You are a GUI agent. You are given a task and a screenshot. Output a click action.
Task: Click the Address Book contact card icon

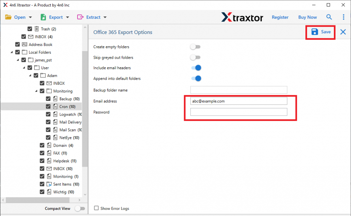[25, 44]
